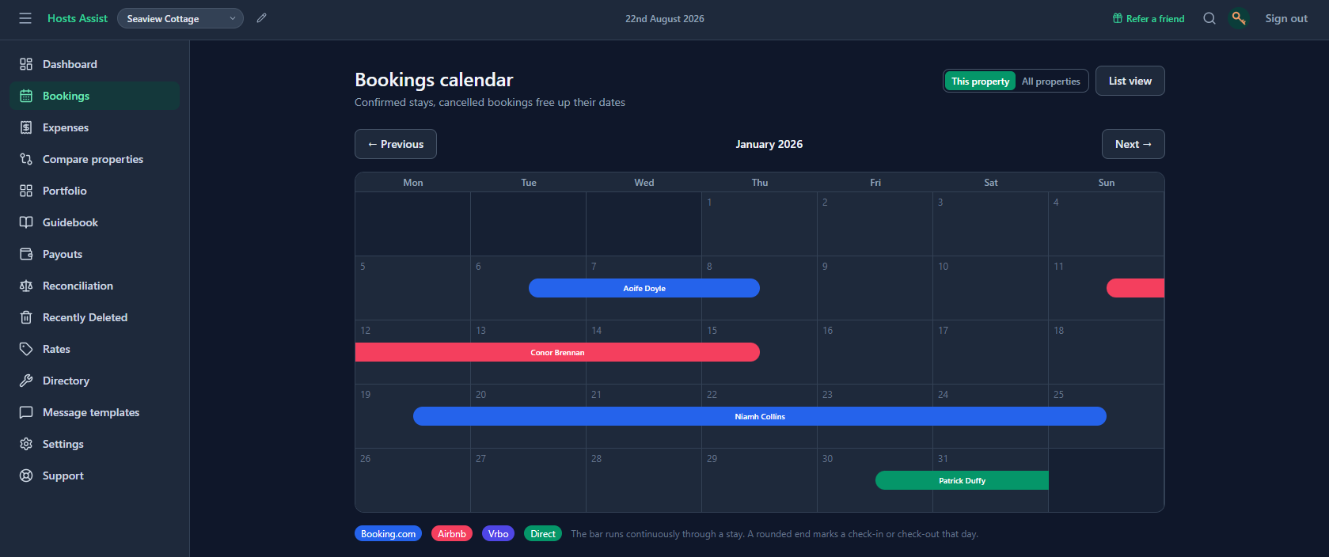The image size is (1329, 557).
Task: Switch to This property view
Action: pos(980,81)
